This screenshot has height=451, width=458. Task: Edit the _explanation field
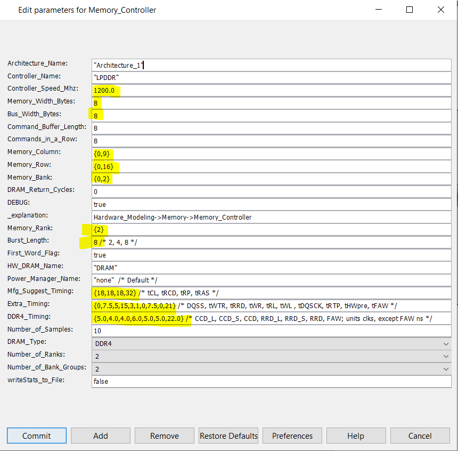[272, 217]
